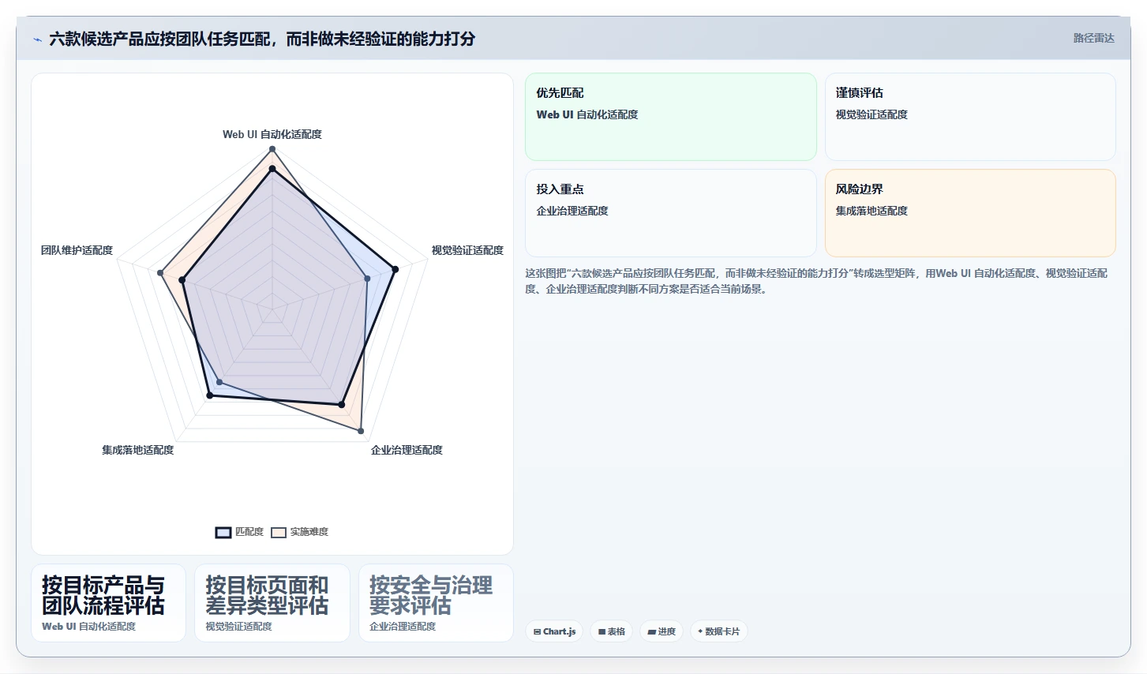Screen dimensions: 1147x674
Task: Toggle the 匹配度 legend swatch
Action: (223, 533)
